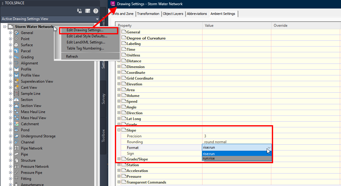Expand the Dimension property group

pyautogui.click(x=119, y=67)
